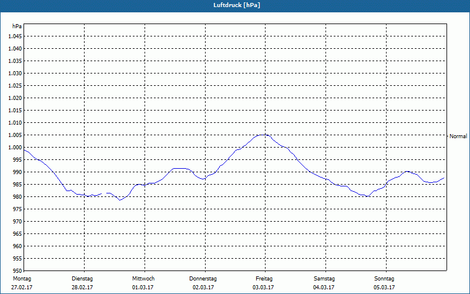Click the 995 axis value
470x294 pixels.
pyautogui.click(x=18, y=159)
